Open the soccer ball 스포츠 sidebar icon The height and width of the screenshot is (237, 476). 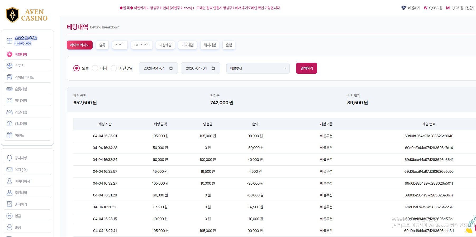pos(9,66)
